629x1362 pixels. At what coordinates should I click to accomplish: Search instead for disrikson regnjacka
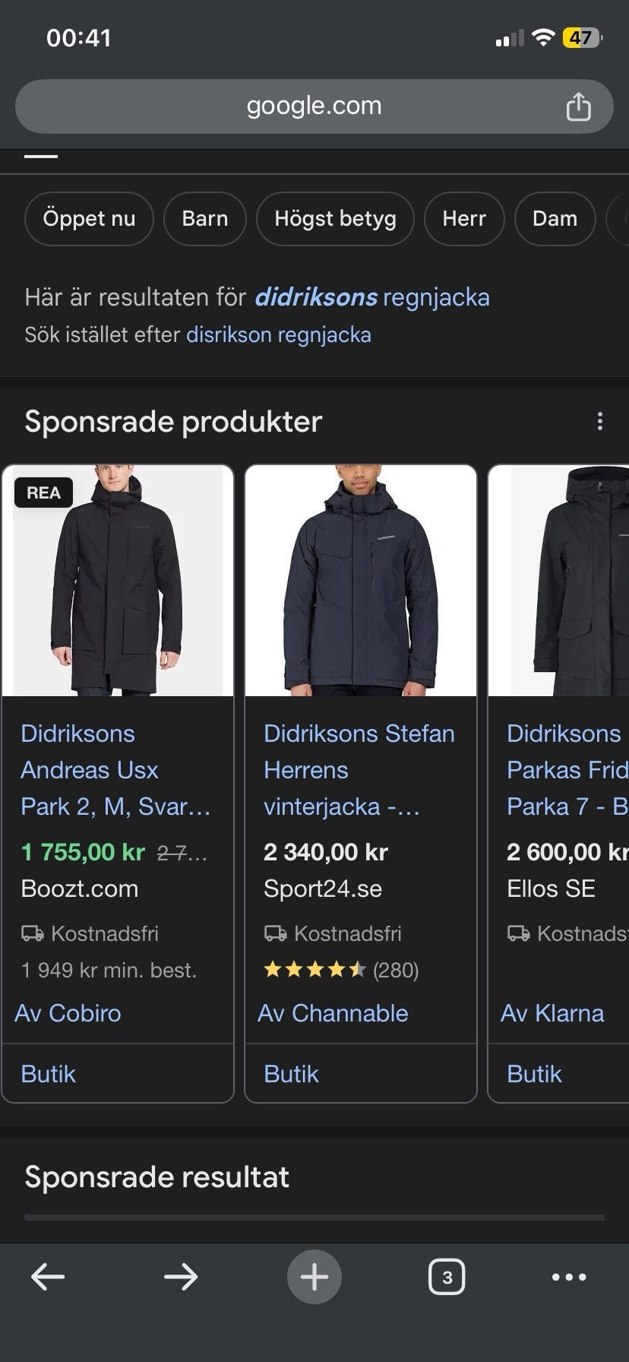click(279, 334)
